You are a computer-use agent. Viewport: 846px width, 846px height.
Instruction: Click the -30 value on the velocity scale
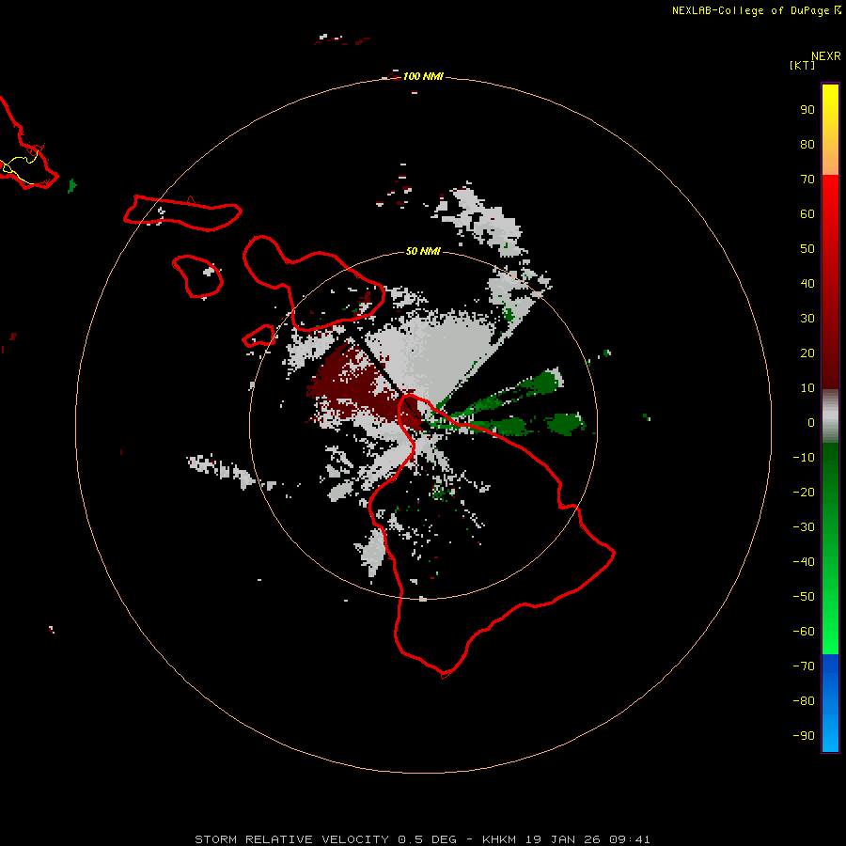click(x=804, y=527)
